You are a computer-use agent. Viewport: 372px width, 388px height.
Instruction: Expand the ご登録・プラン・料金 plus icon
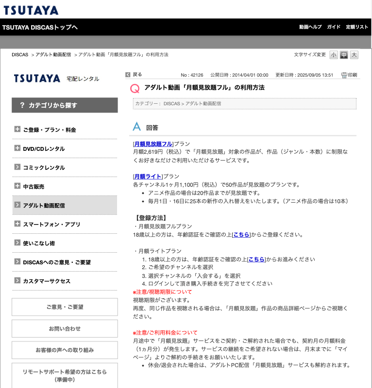pos(17,129)
